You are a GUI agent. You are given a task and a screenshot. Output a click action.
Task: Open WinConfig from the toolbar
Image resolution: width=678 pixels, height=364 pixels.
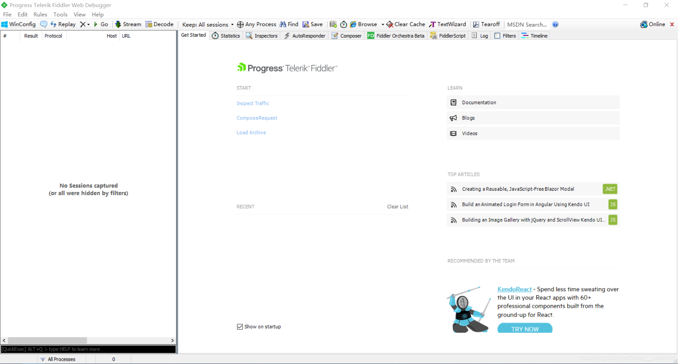pos(19,24)
